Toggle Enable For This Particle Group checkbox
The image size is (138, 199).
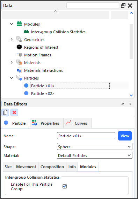pos(65,186)
